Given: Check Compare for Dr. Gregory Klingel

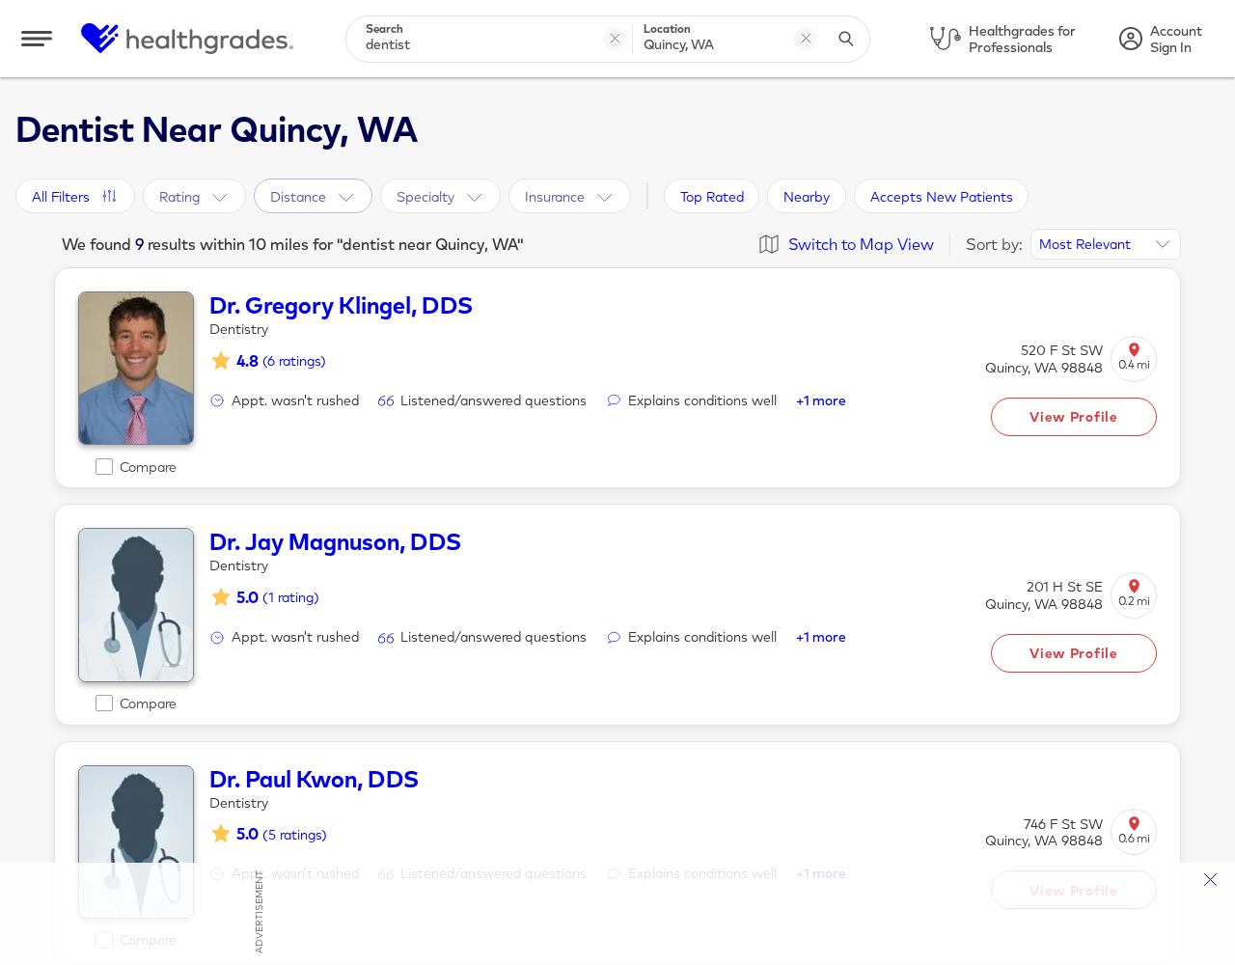Looking at the screenshot, I should pyautogui.click(x=104, y=467).
